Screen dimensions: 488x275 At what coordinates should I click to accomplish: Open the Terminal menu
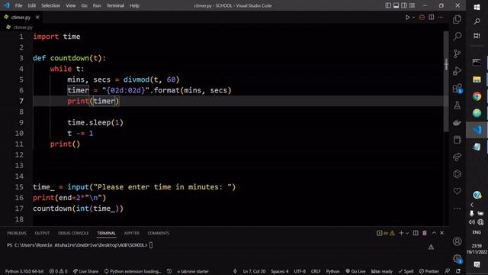pyautogui.click(x=115, y=5)
